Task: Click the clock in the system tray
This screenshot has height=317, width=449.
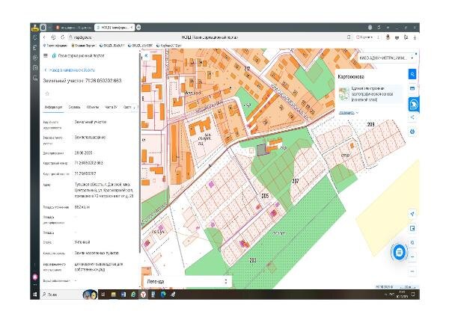Action: pyautogui.click(x=403, y=294)
